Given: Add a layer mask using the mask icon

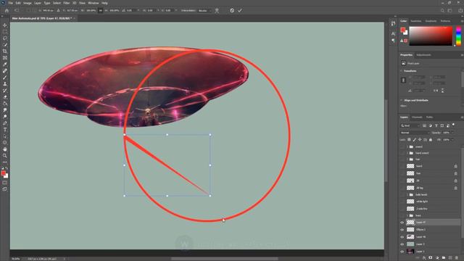Looking at the screenshot, I should [431, 258].
